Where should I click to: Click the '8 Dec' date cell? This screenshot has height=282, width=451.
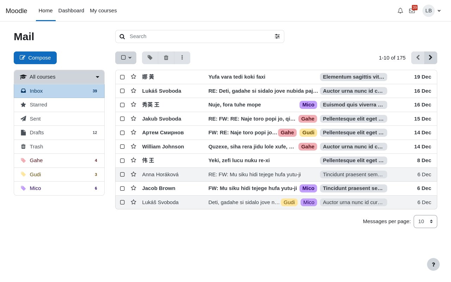coord(424,160)
